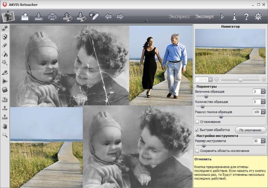
Task: Open preferences with the gear icon
Action: tap(258, 17)
